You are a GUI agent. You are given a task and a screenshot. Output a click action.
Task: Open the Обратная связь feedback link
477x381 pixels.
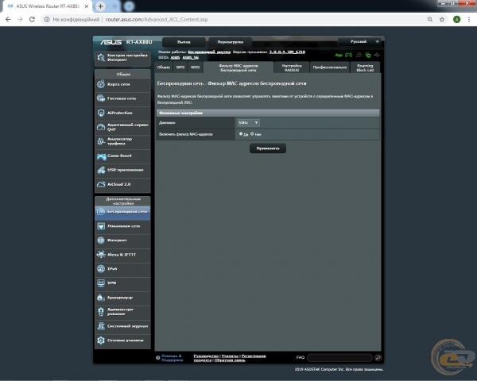(x=230, y=360)
